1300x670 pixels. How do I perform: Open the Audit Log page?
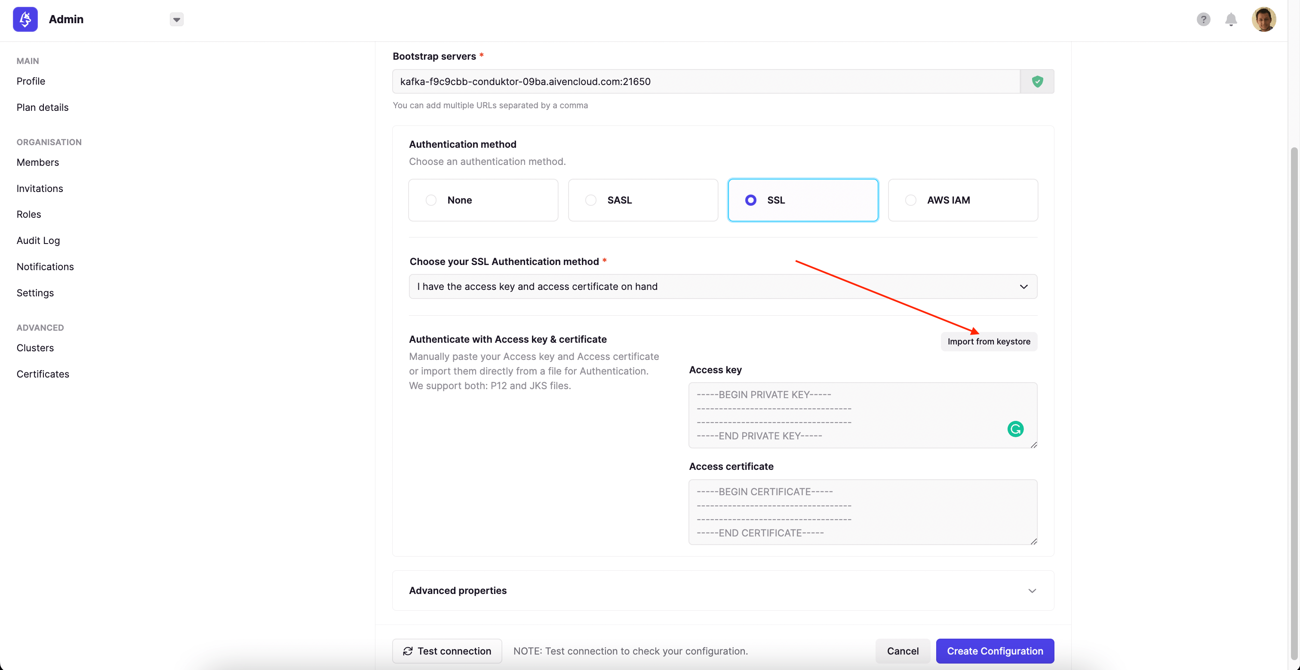38,241
